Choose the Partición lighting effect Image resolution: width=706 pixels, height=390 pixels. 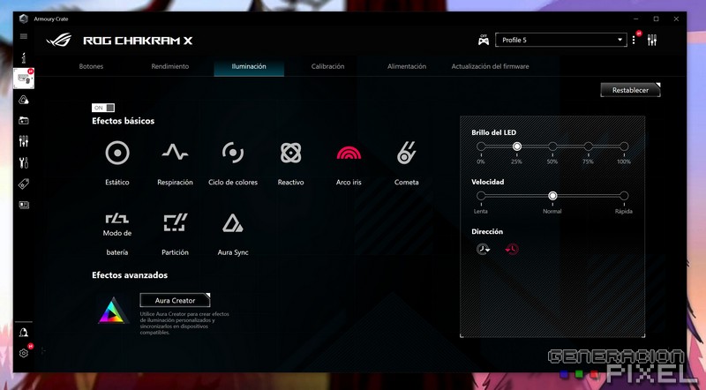click(x=175, y=222)
